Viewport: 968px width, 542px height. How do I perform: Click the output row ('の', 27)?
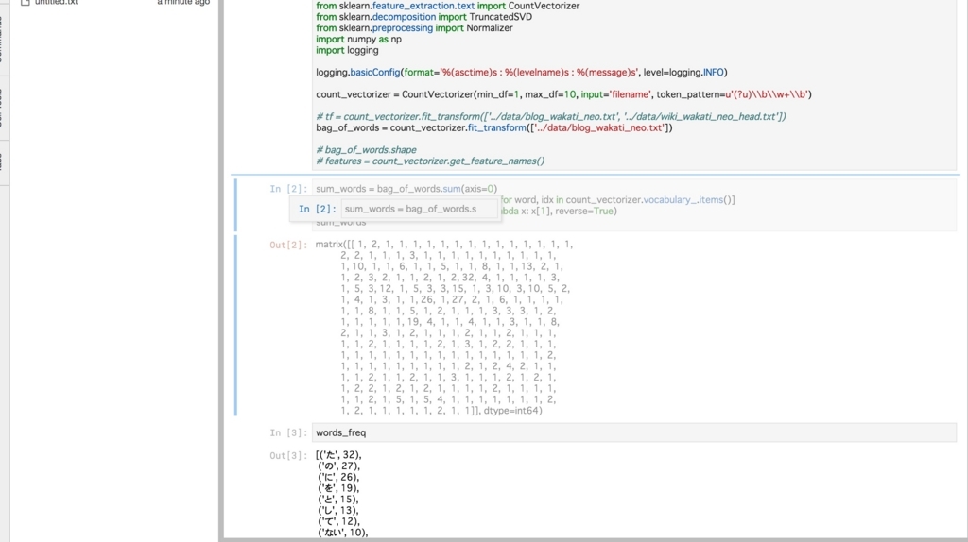click(338, 466)
